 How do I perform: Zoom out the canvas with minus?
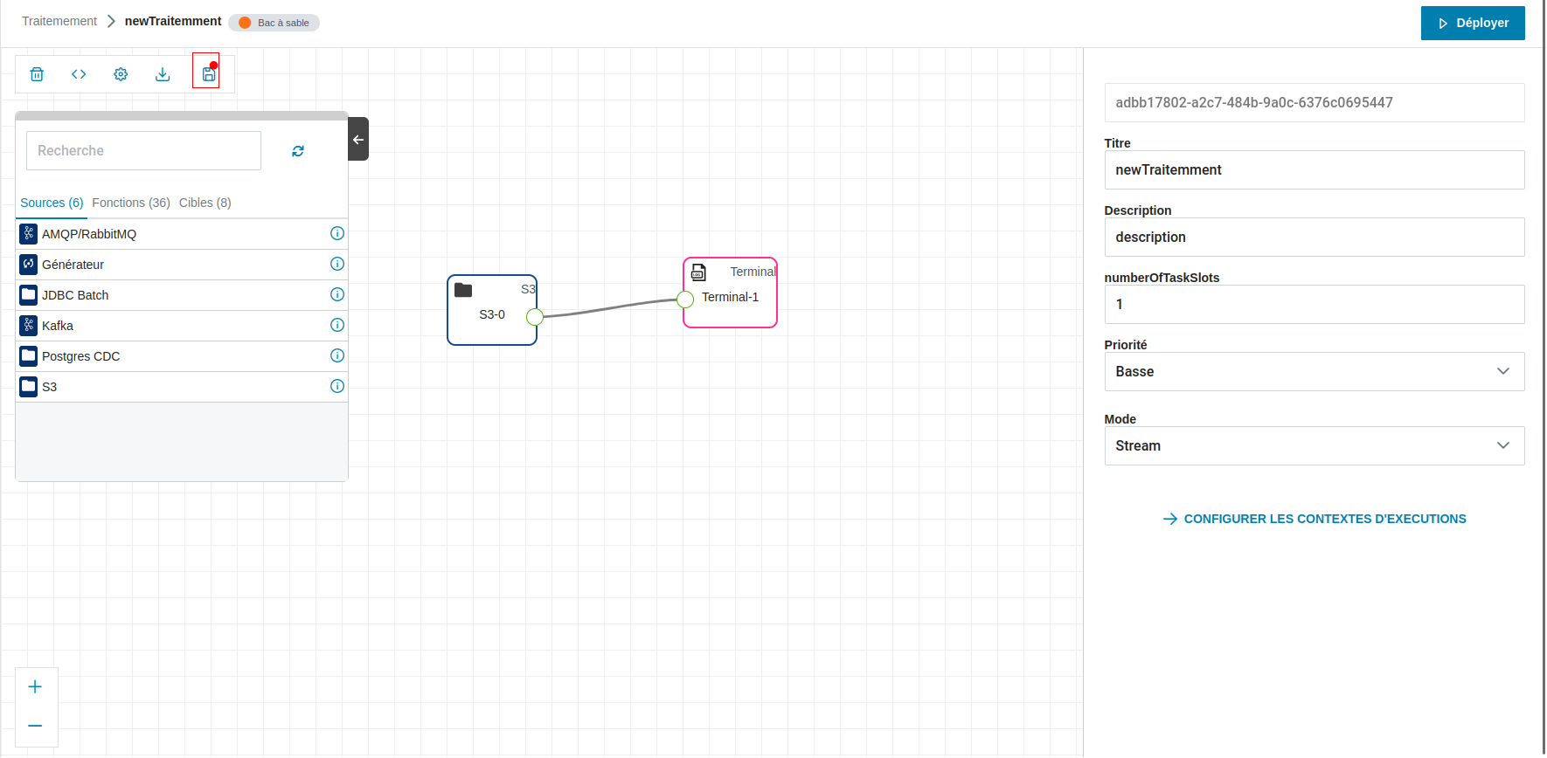point(35,726)
